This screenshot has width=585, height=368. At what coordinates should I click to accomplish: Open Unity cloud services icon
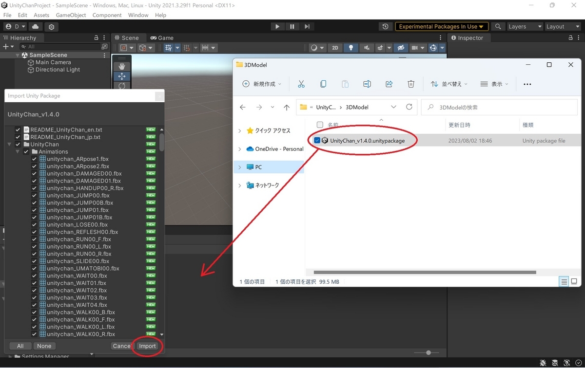(x=36, y=27)
